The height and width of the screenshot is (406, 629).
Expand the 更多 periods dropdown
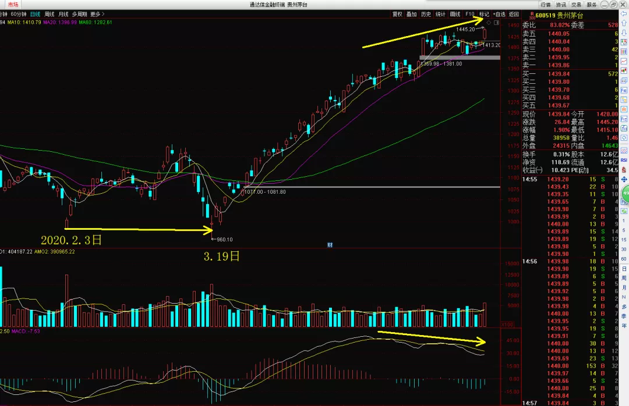(97, 14)
